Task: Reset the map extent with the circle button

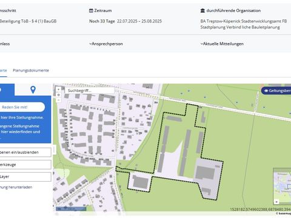Action: [58, 94]
